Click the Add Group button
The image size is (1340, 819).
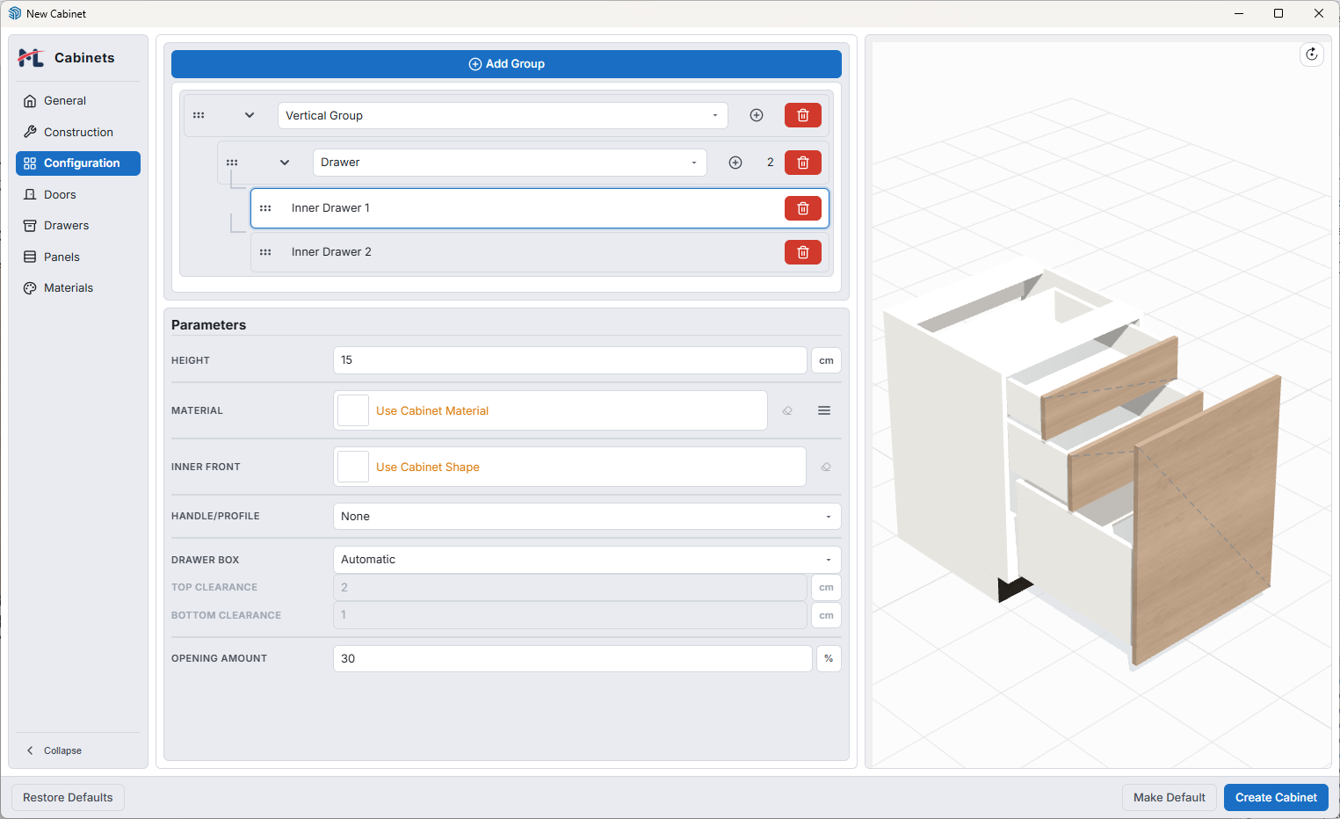click(506, 64)
